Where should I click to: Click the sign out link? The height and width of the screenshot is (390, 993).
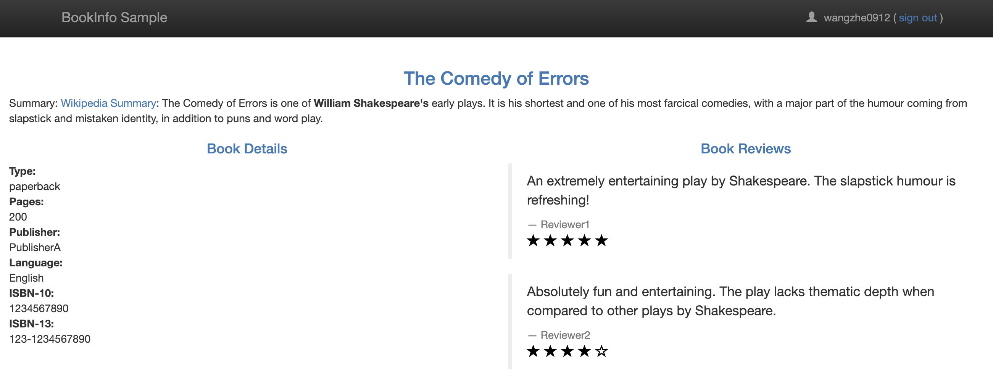pyautogui.click(x=917, y=18)
